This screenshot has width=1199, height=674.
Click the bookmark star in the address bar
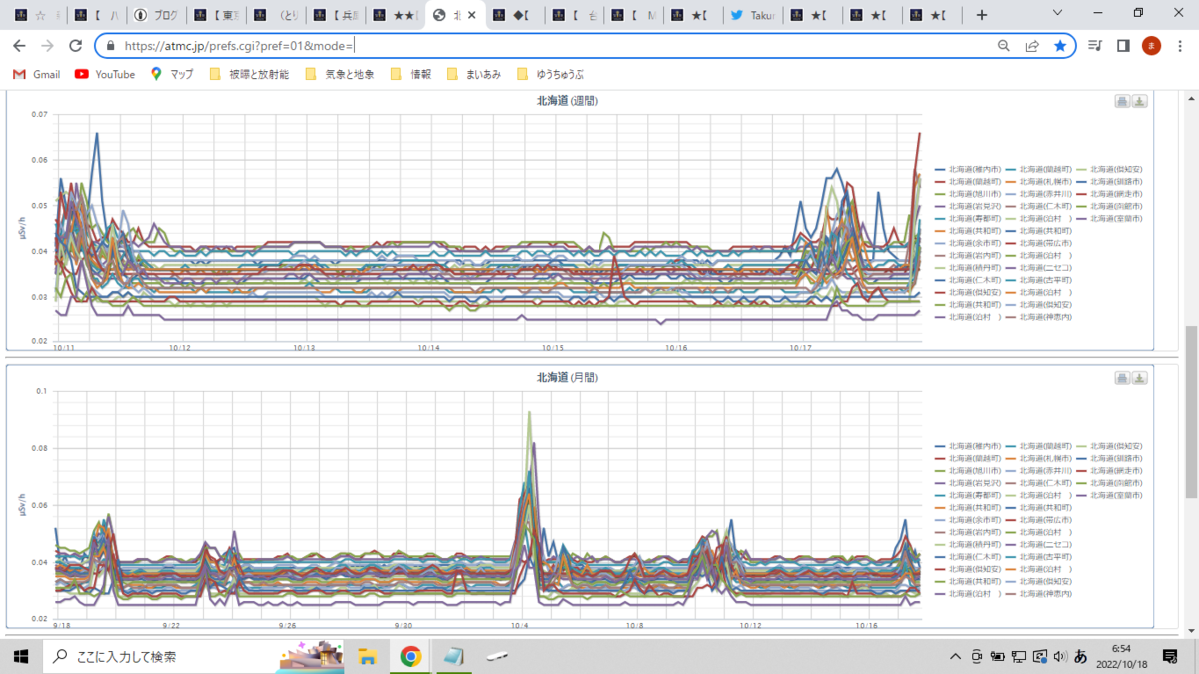[1061, 45]
